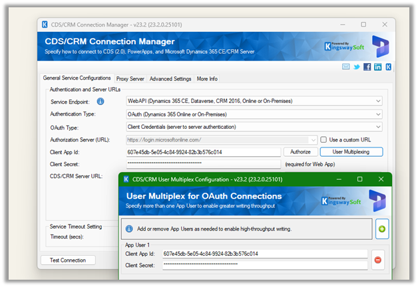Open the Authentication Type dropdown
The height and width of the screenshot is (287, 418).
378,114
